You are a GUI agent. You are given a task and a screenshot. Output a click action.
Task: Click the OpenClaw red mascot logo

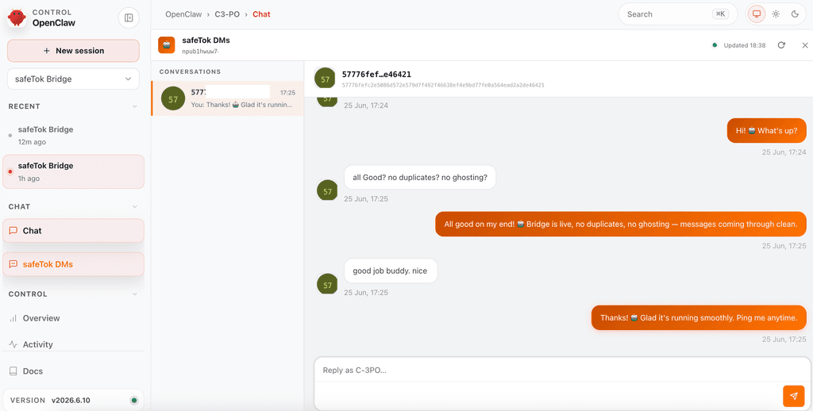17,17
